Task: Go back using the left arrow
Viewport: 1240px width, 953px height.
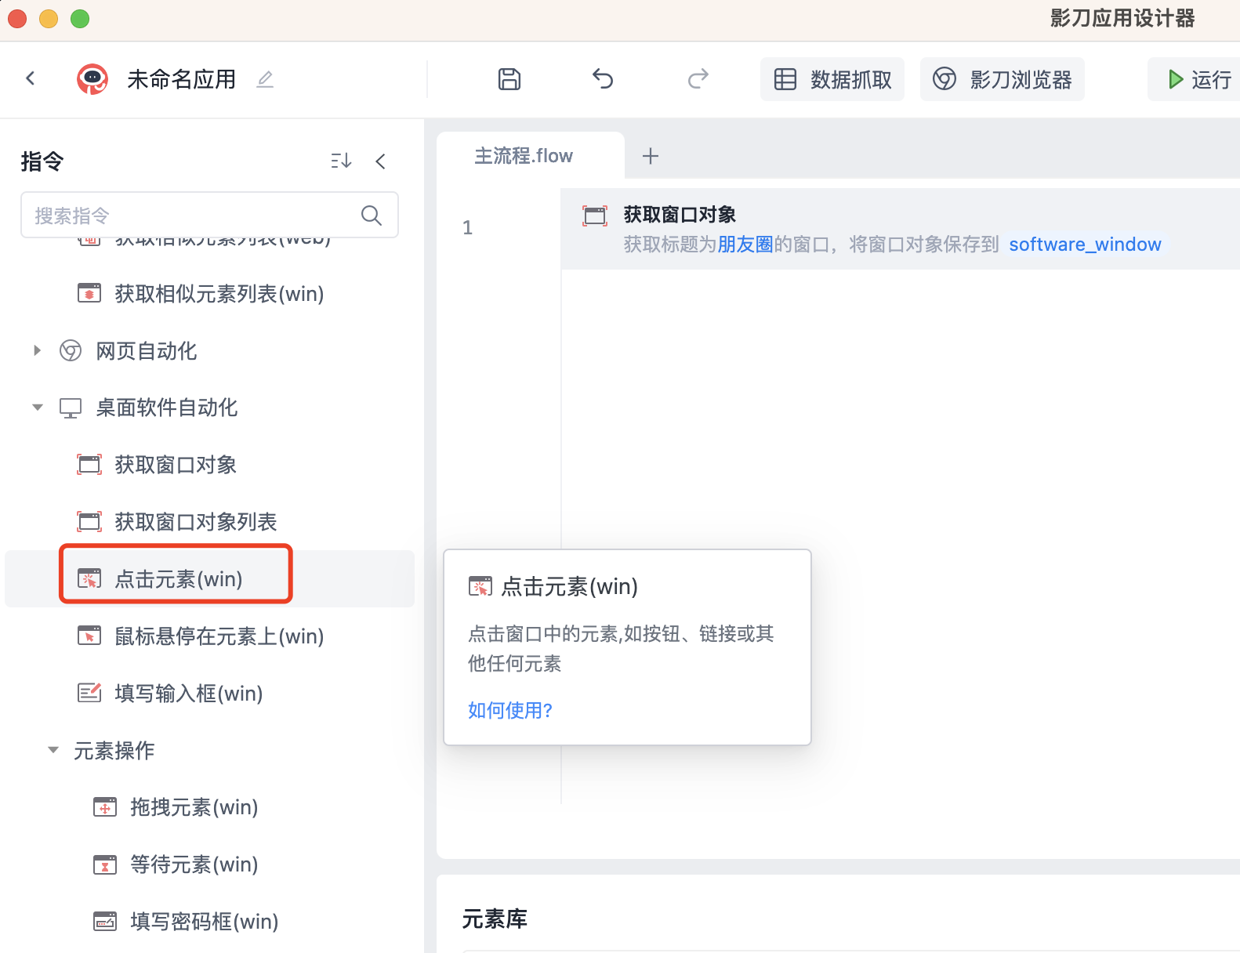Action: click(31, 78)
